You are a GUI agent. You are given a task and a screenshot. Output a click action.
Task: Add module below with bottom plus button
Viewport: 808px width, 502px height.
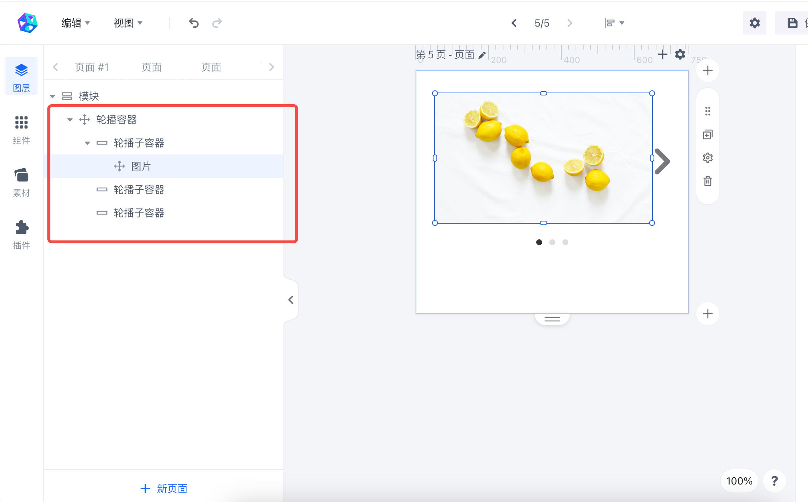[x=707, y=314]
